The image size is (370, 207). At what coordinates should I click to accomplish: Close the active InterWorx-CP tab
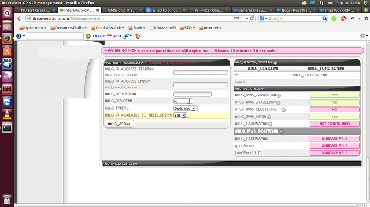click(x=98, y=10)
